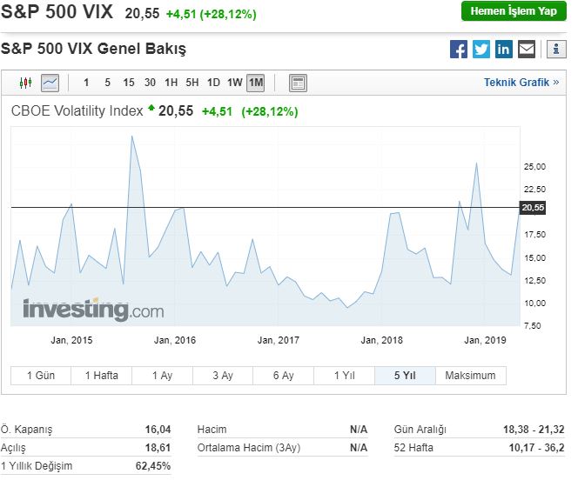Select the 6 Ay time range
The width and height of the screenshot is (578, 487).
click(283, 376)
